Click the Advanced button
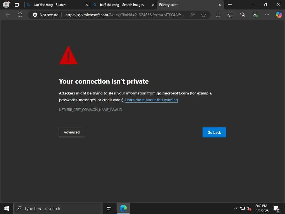 72,132
